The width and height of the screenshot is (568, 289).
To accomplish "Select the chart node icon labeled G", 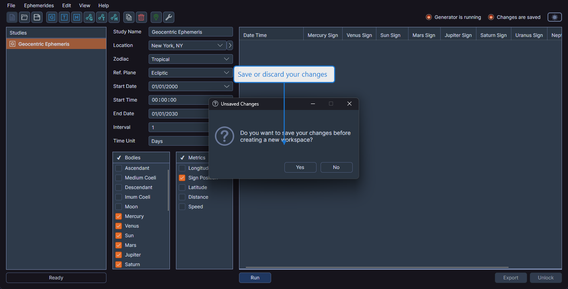I will point(89,17).
